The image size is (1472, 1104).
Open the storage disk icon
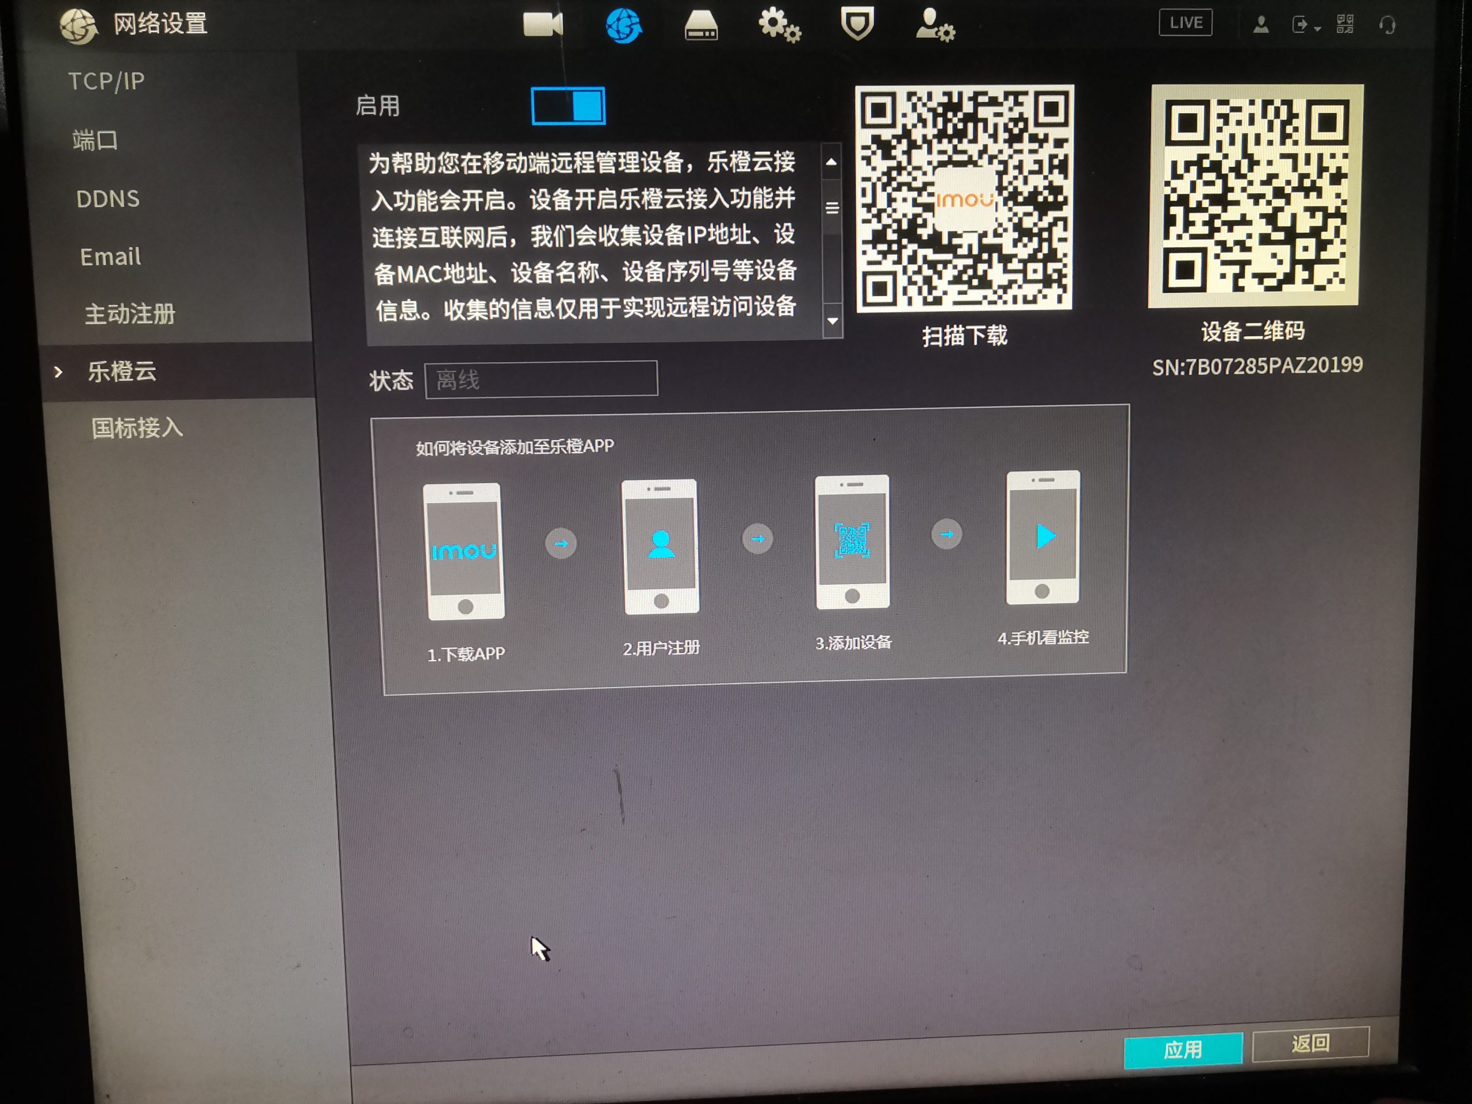(x=701, y=26)
